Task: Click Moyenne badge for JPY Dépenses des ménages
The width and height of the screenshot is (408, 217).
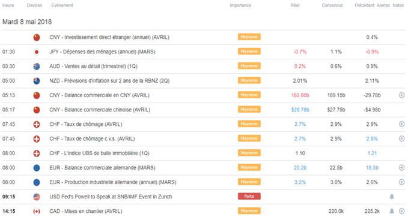Action: click(x=249, y=52)
